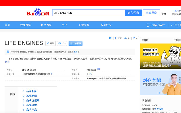The width and height of the screenshot is (181, 113).
Task: Open the 特色百科 navigation item
Action: (x=46, y=25)
